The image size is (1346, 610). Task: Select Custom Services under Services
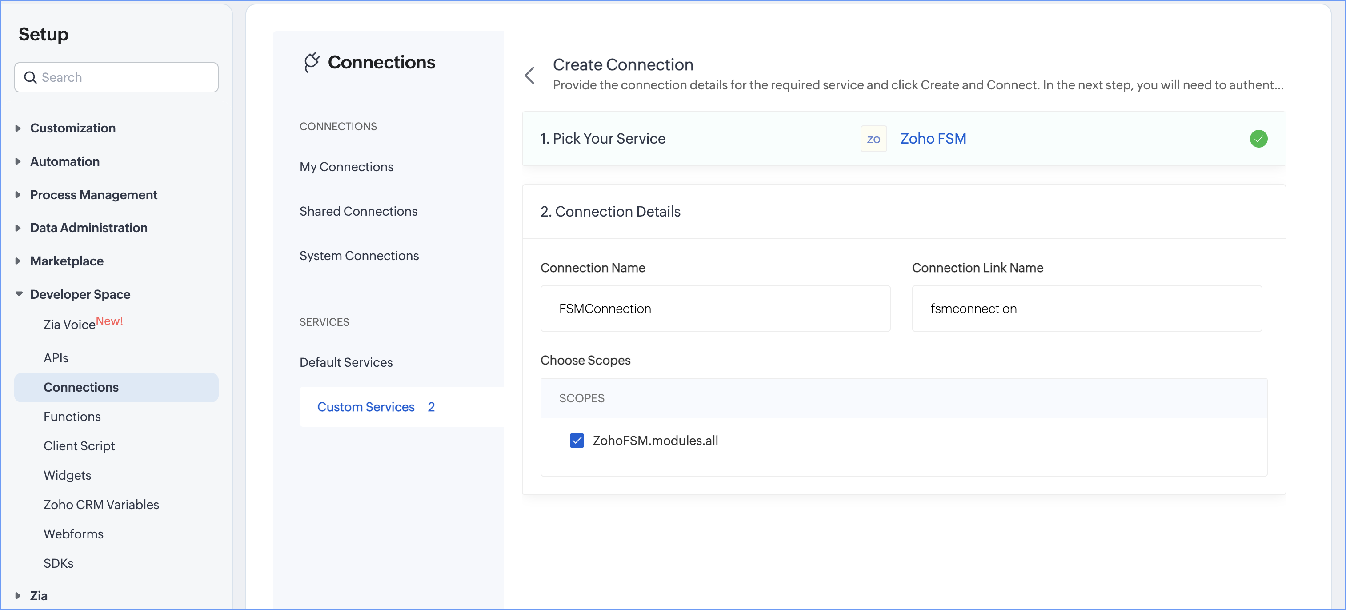click(x=365, y=407)
